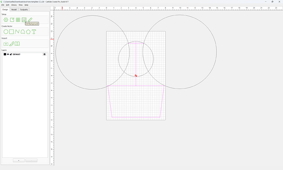Click the red-white origin marker on canvas
Screen dimensions: 283x170
(136, 76)
